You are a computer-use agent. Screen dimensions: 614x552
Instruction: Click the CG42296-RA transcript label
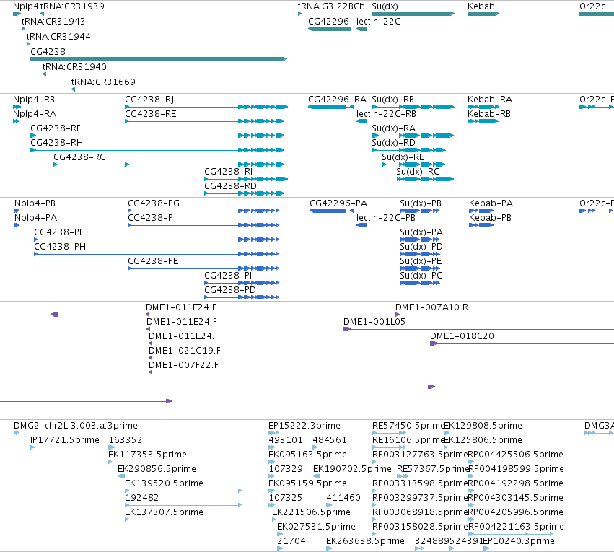337,100
